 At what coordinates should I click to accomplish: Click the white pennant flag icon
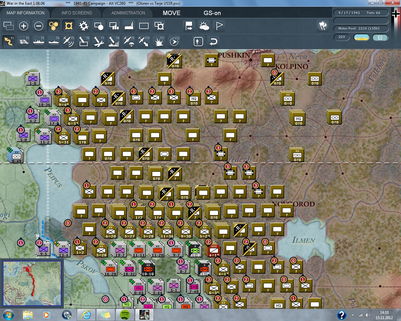pos(219,26)
